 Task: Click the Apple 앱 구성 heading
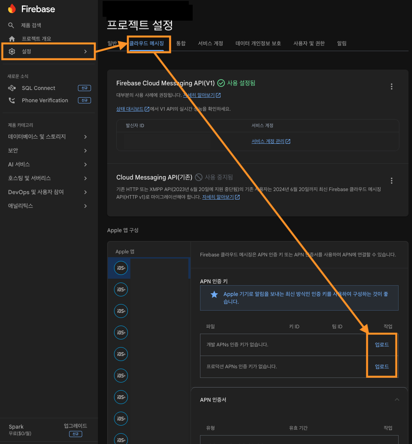click(x=123, y=230)
